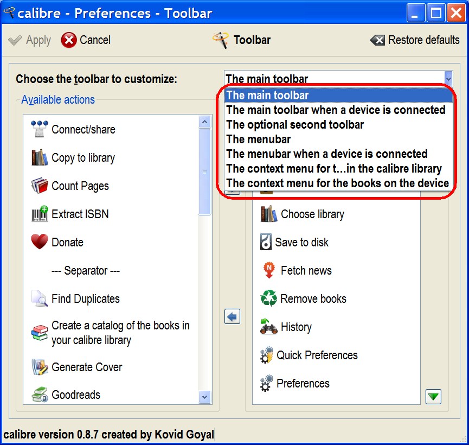The height and width of the screenshot is (445, 469).
Task: Open the toolbar chooser combo box arrow
Action: (x=448, y=78)
